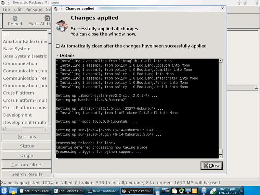Select Communication (multiverse) section

[x=25, y=71]
